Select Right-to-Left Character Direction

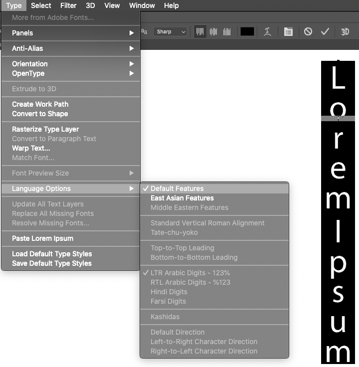click(x=214, y=351)
